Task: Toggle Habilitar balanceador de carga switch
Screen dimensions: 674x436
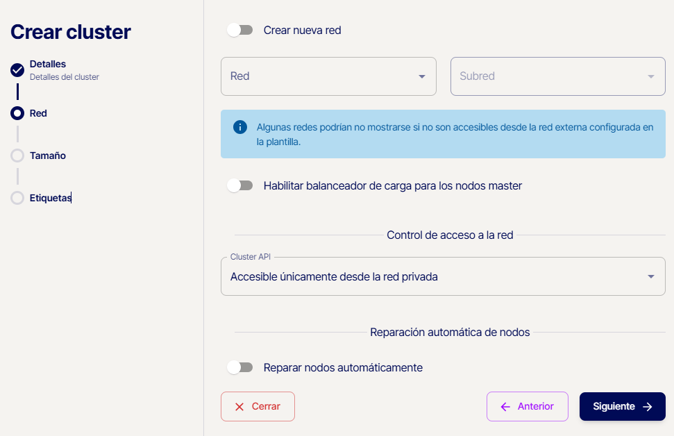Action: click(240, 185)
